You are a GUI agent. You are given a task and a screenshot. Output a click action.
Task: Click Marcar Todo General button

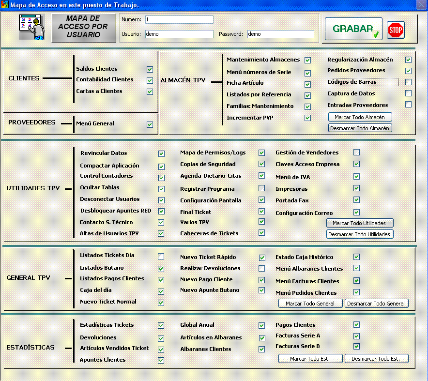(310, 304)
